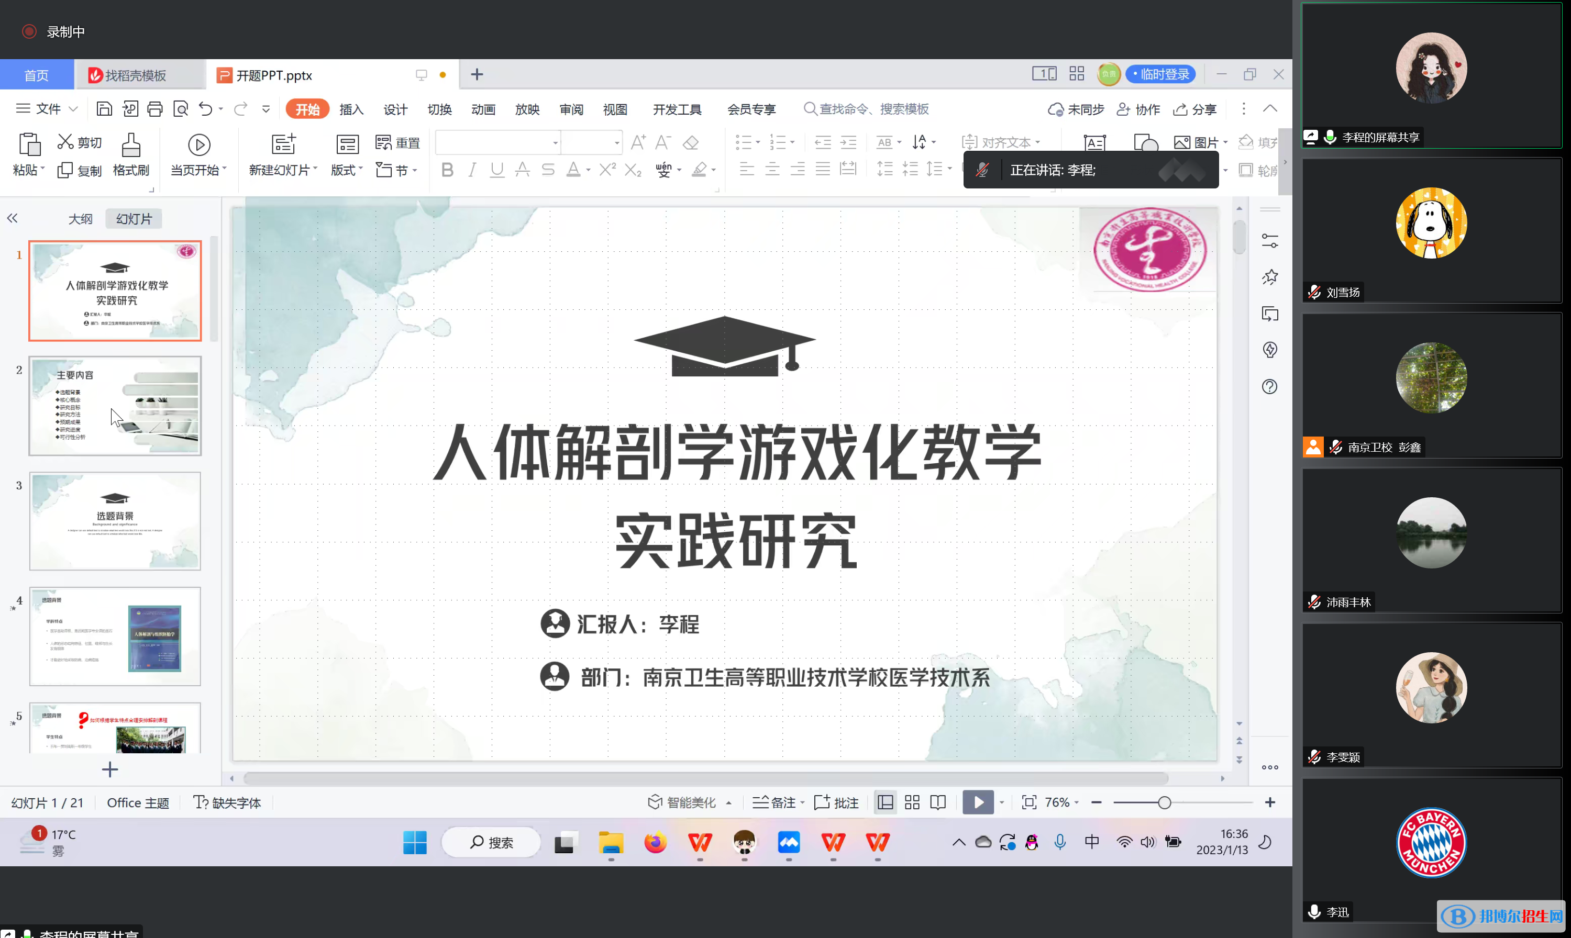1571x938 pixels.
Task: Select slide 2 thumbnail 主要内容
Action: coord(115,405)
